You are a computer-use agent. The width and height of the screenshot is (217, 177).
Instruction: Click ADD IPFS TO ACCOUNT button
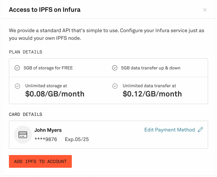[x=40, y=161]
